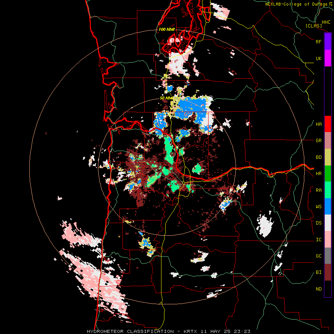Click the RF legend label
This screenshot has width=334, height=334.
point(318,42)
